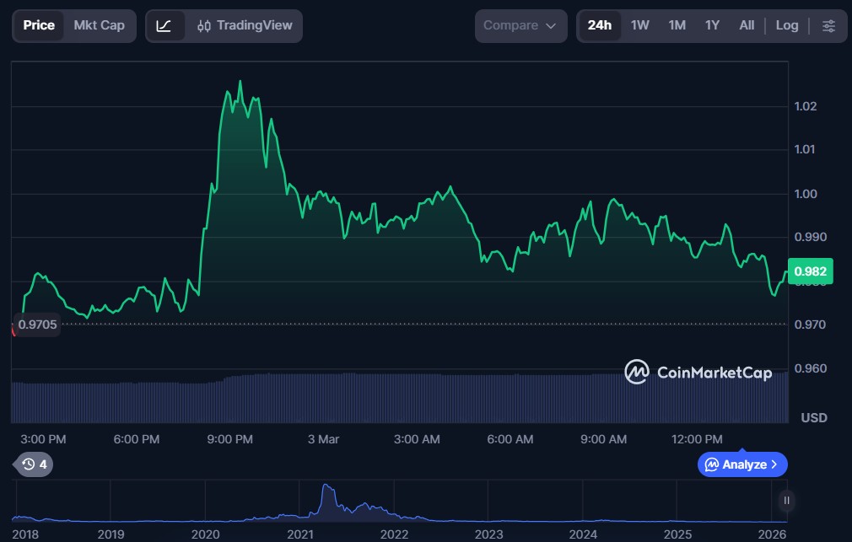Select the Price view toggle
Image resolution: width=852 pixels, height=542 pixels.
pos(39,25)
